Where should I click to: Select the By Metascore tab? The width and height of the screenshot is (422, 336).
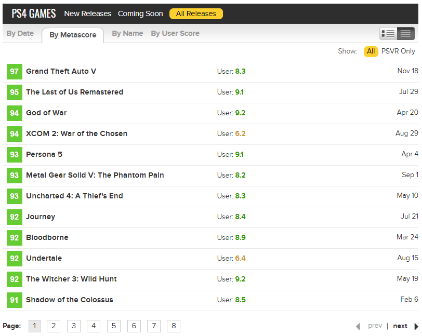coord(73,35)
